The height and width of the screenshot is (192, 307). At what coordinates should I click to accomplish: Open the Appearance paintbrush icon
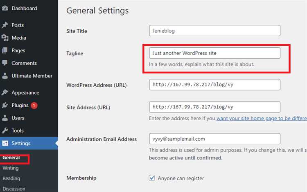[5, 93]
